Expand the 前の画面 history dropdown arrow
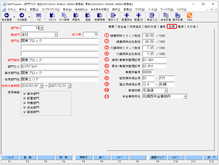This screenshot has height=165, width=219. click(14, 17)
